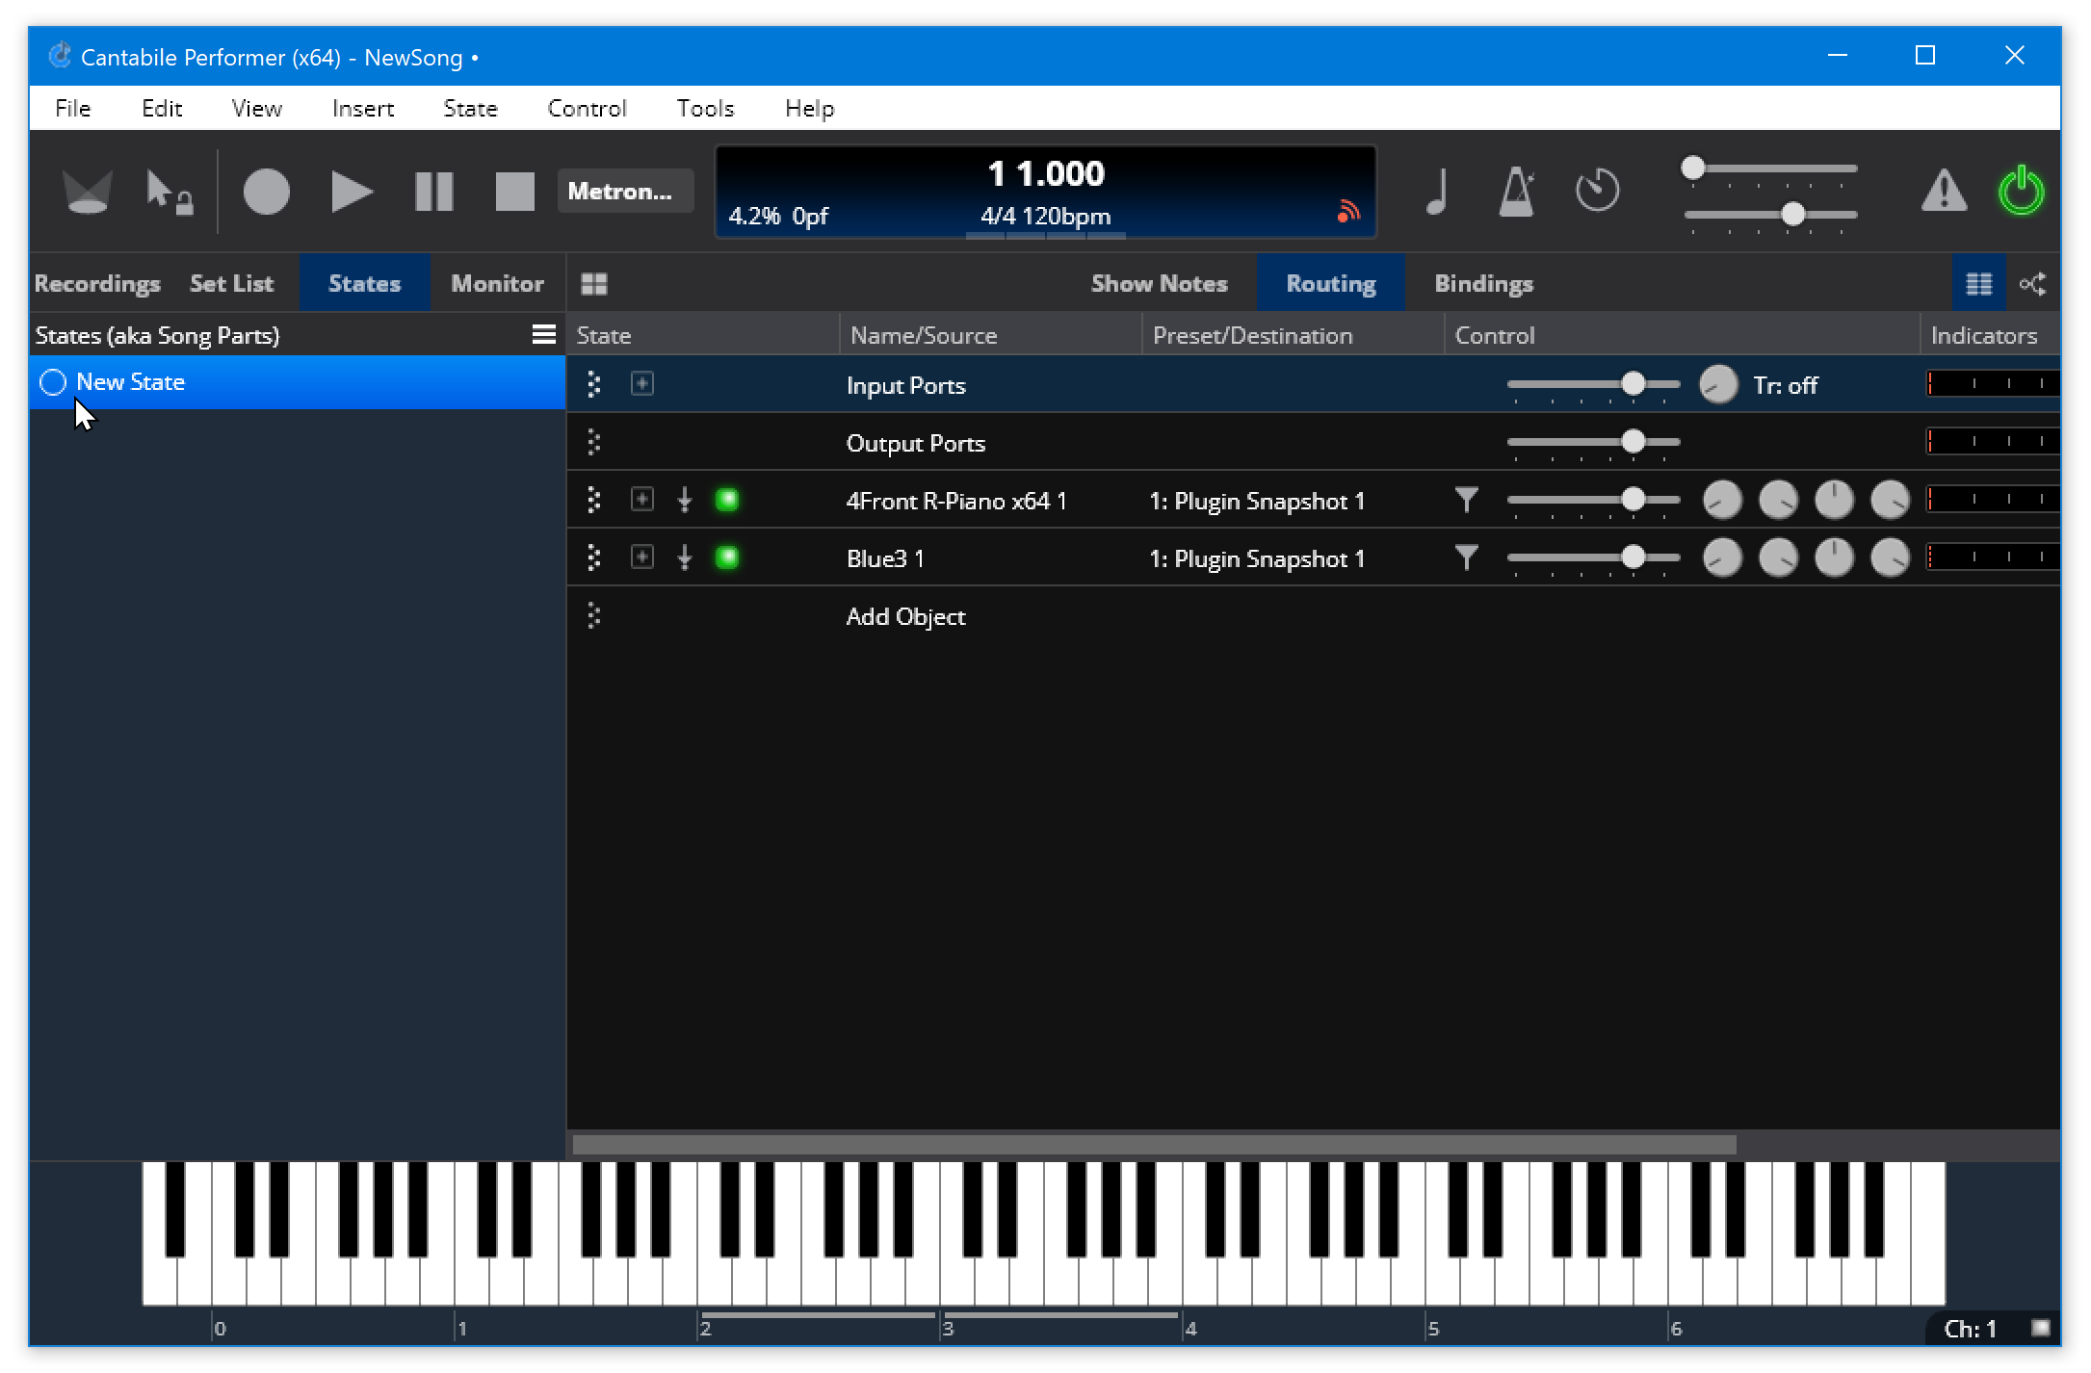Open the Help menu

point(810,108)
